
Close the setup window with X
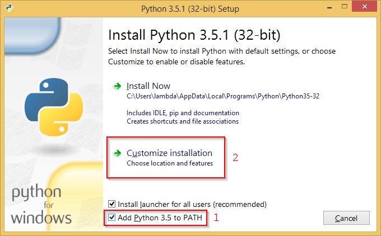click(364, 7)
